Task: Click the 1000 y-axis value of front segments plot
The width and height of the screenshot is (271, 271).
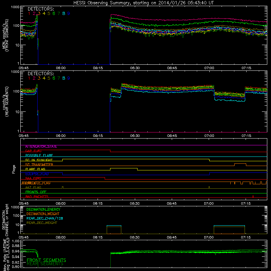Action: 15,7
